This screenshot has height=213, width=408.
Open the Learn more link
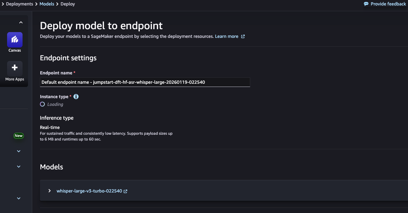coord(226,37)
